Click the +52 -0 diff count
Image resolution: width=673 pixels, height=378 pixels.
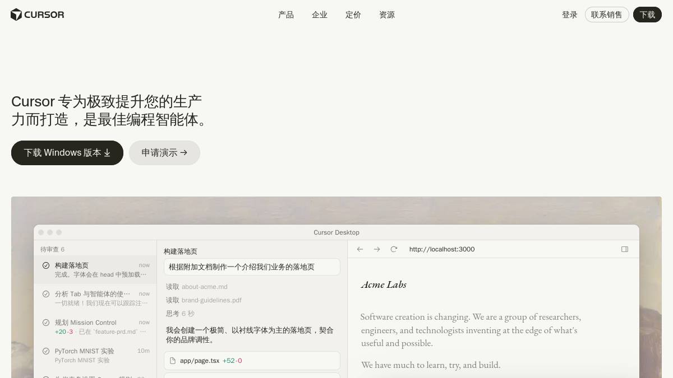click(x=232, y=361)
